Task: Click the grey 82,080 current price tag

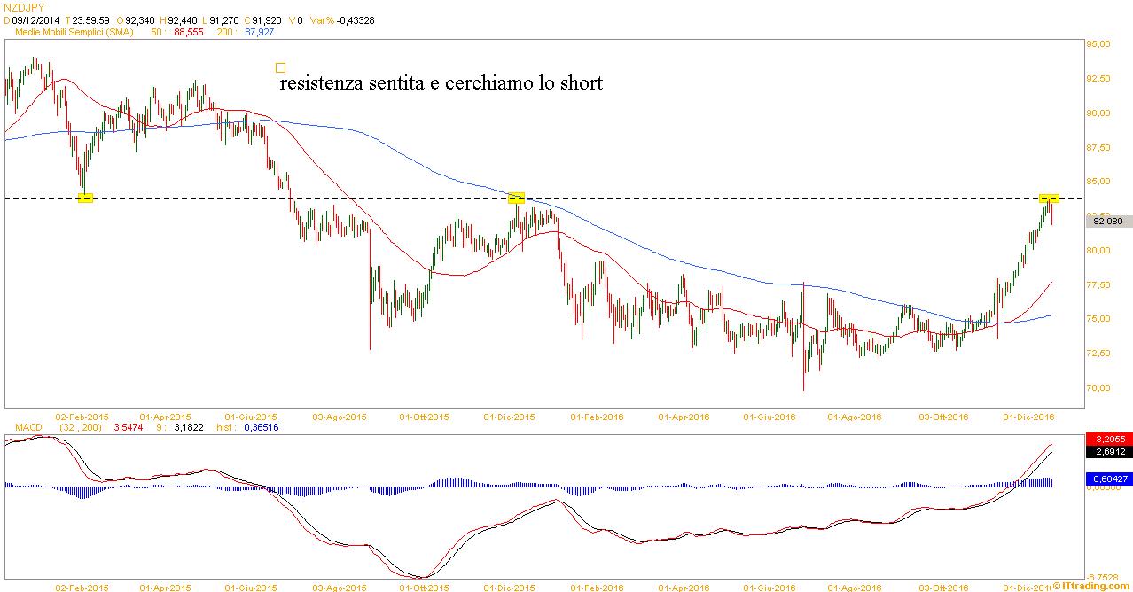Action: tap(1108, 222)
